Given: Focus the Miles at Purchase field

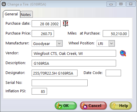Looking at the screenshot, I should pyautogui.click(x=116, y=34).
